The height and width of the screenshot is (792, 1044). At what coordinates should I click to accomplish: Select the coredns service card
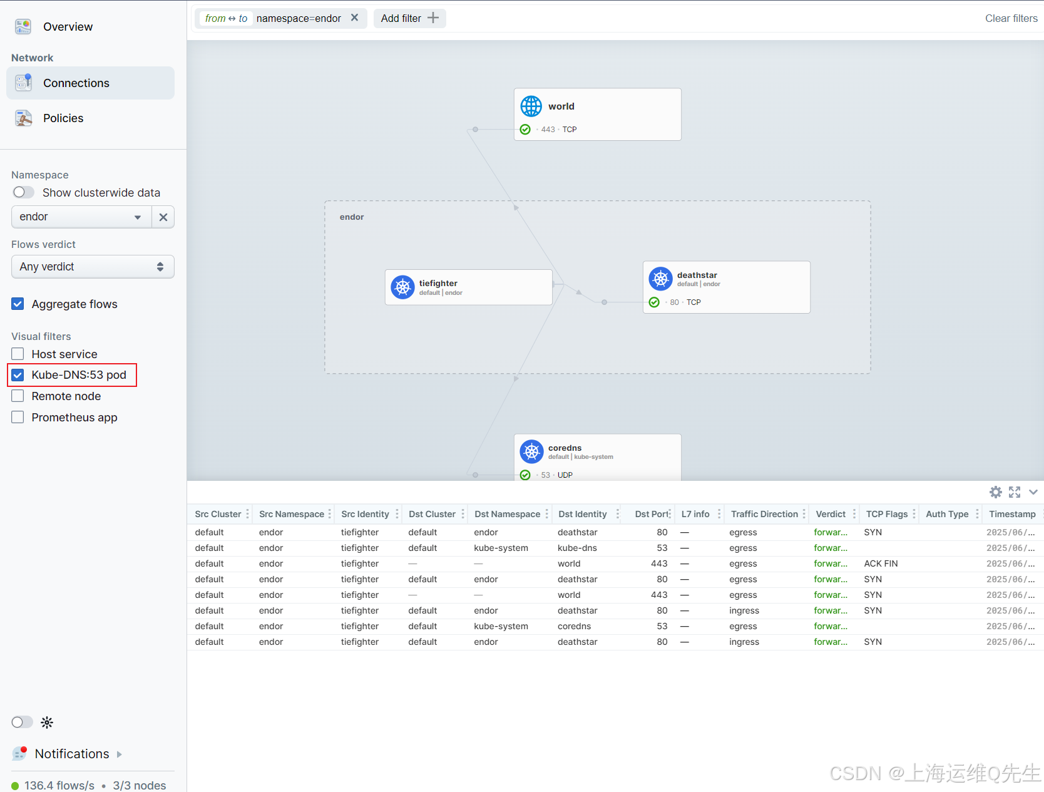point(598,458)
